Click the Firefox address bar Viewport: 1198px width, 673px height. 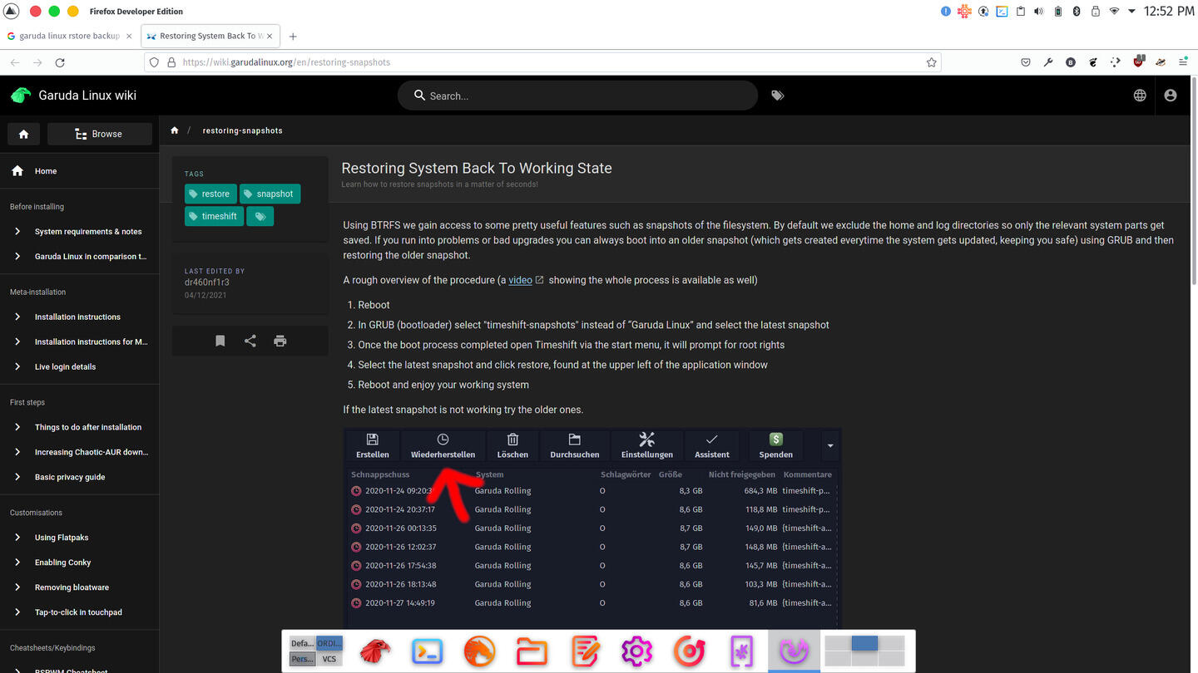[x=542, y=62]
